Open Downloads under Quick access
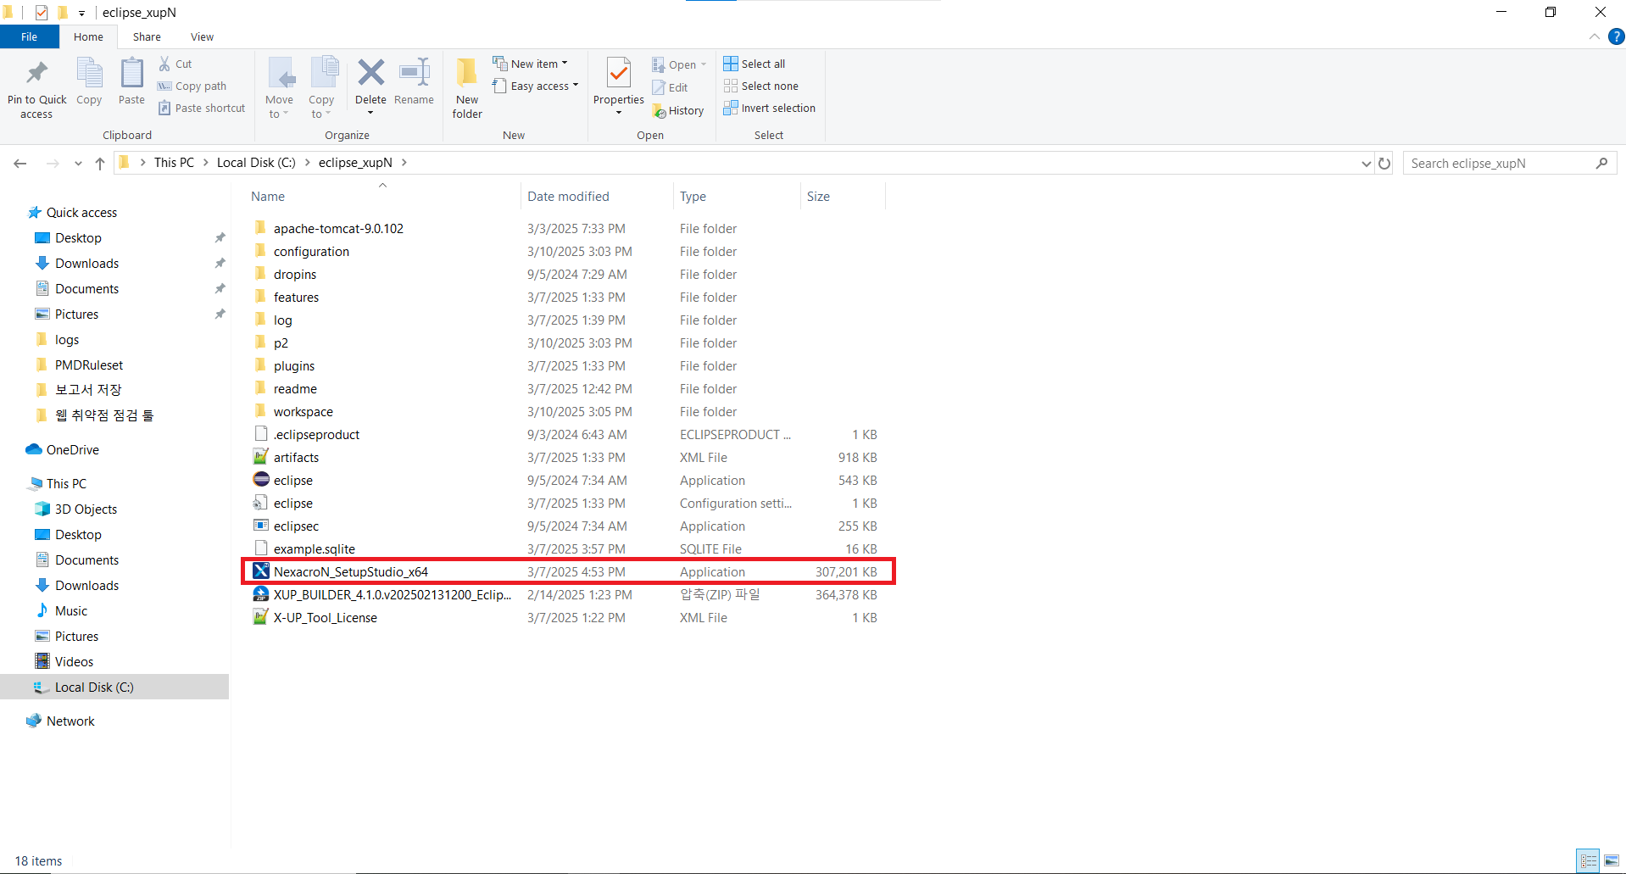Screen dimensions: 1626x874 (x=86, y=264)
